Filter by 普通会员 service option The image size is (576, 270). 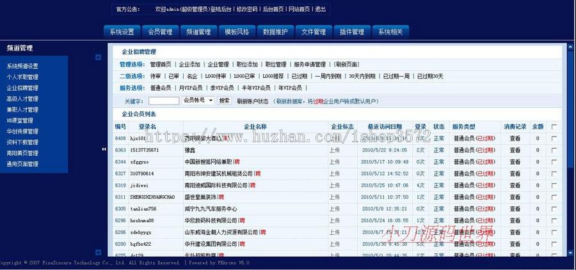161,88
